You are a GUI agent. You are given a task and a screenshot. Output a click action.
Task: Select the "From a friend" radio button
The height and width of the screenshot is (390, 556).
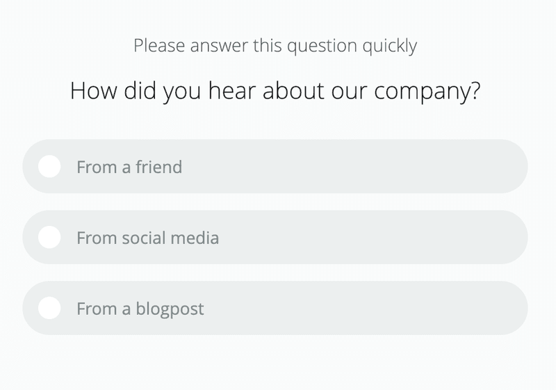point(49,167)
